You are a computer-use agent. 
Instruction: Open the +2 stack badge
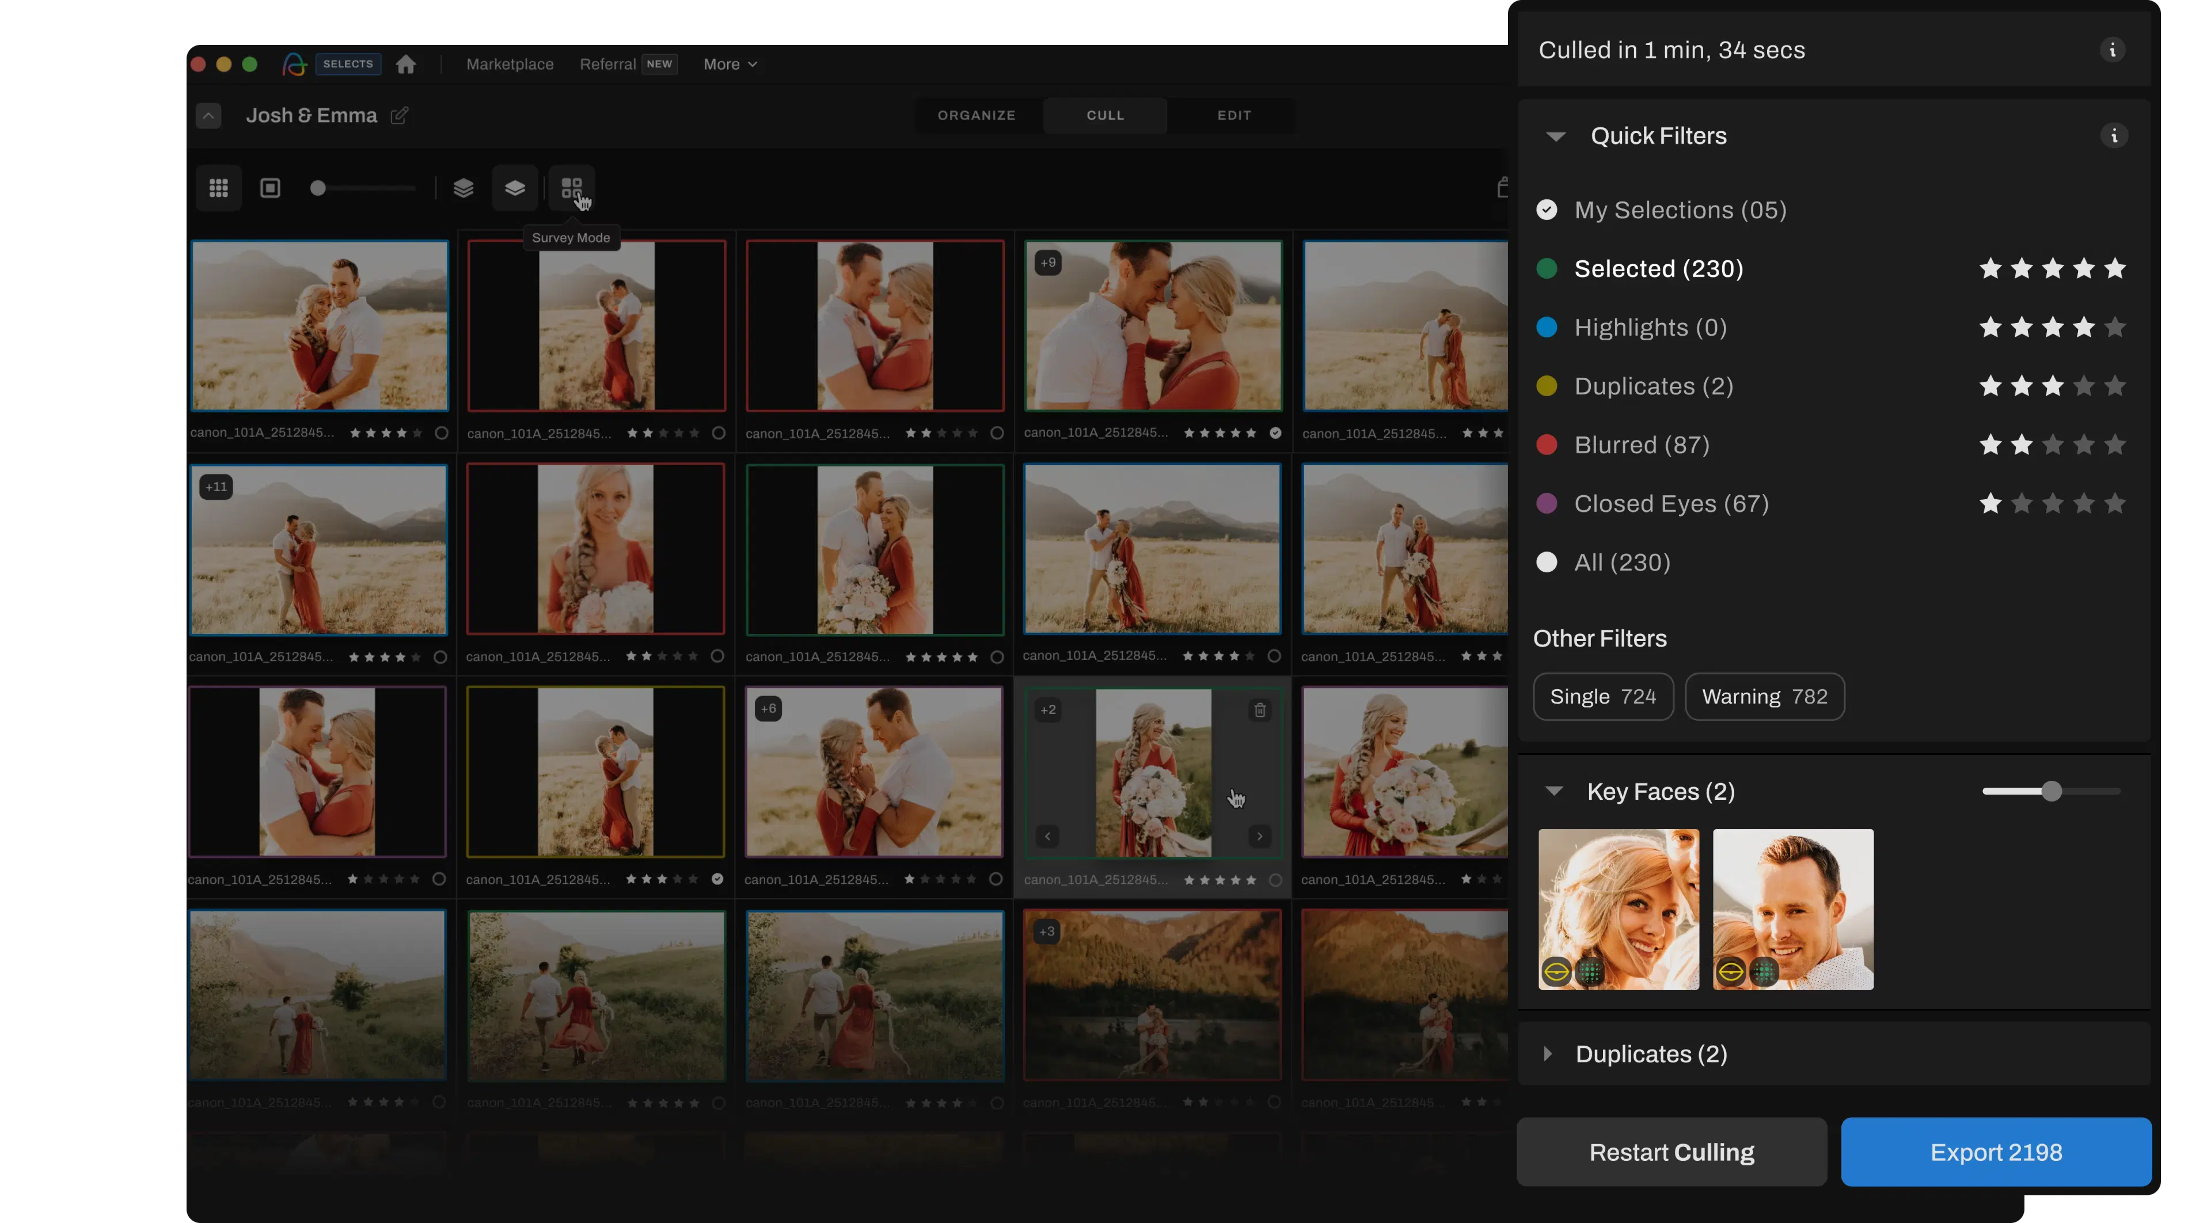[x=1048, y=710]
